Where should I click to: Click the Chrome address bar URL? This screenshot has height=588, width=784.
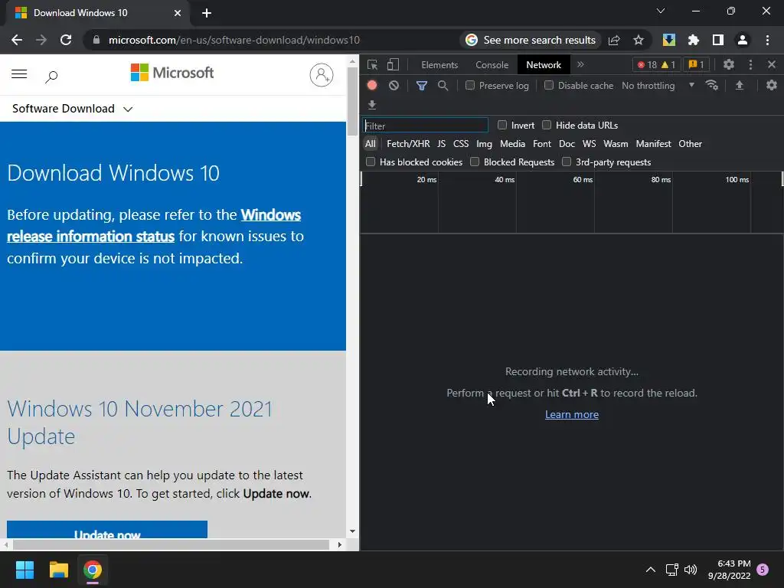[x=234, y=40]
